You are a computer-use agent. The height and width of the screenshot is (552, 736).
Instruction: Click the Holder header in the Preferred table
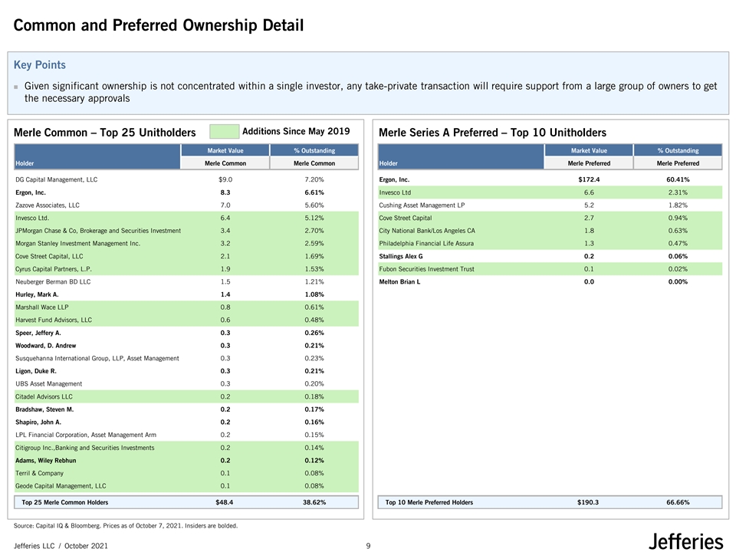[x=389, y=163]
